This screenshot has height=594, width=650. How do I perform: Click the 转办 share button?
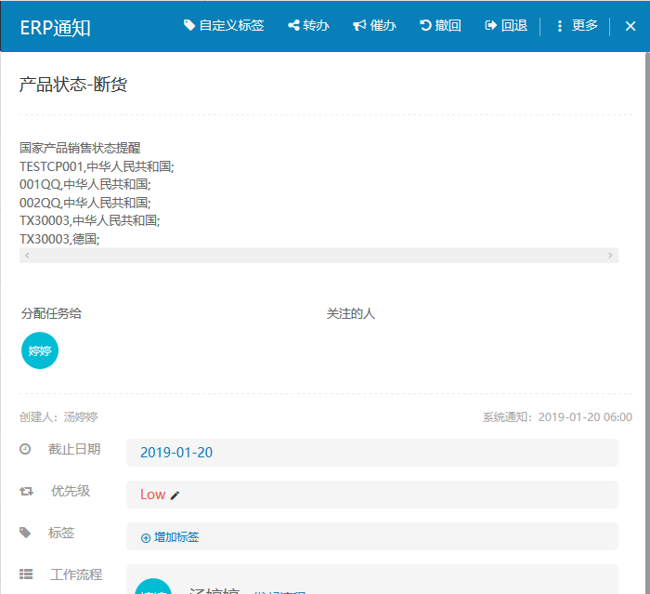pos(308,26)
